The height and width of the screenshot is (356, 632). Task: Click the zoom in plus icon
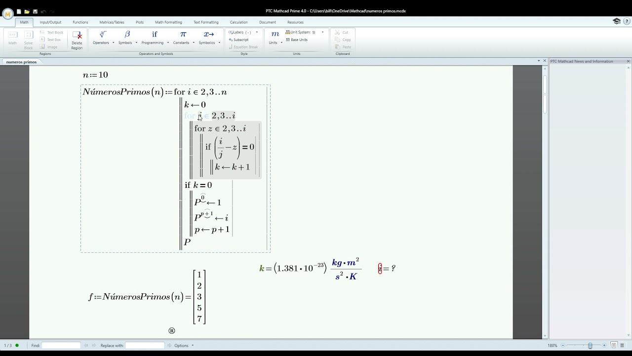point(604,345)
